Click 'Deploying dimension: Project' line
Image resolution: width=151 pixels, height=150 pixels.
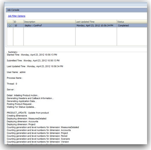(x=21, y=124)
